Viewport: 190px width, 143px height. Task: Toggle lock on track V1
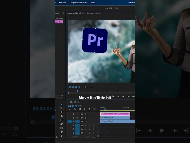coord(74,121)
